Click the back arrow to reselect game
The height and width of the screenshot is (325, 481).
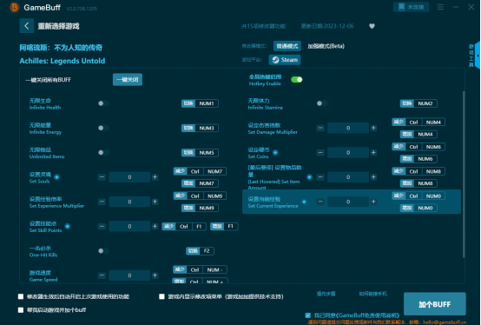27,26
